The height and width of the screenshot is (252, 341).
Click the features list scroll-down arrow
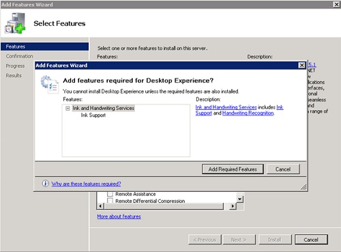(239, 199)
